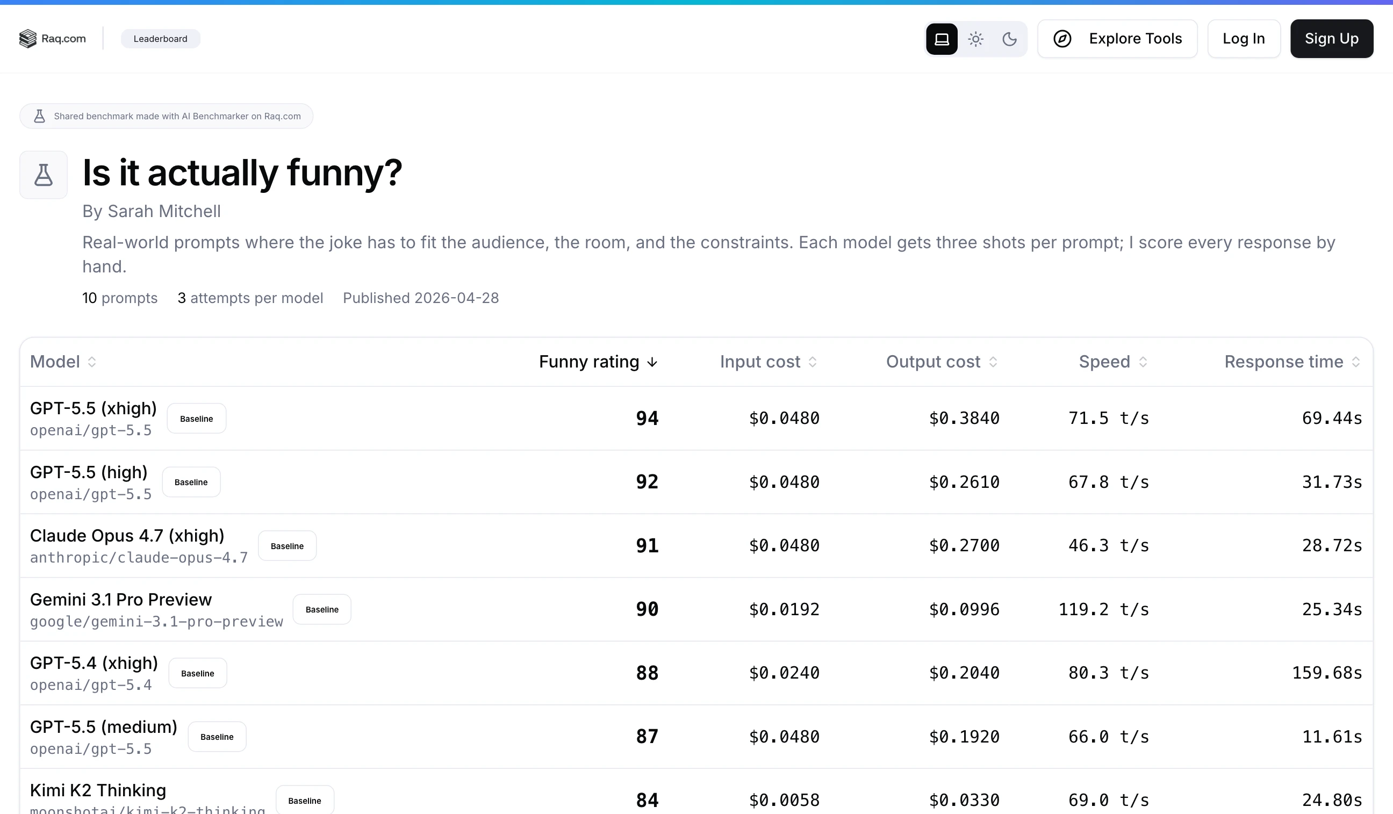Viewport: 1393px width, 814px height.
Task: Click the flask icon in shared benchmark badge
Action: (39, 116)
